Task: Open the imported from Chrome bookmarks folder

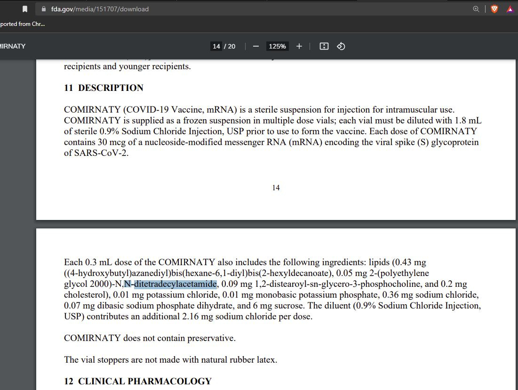Action: pos(22,24)
